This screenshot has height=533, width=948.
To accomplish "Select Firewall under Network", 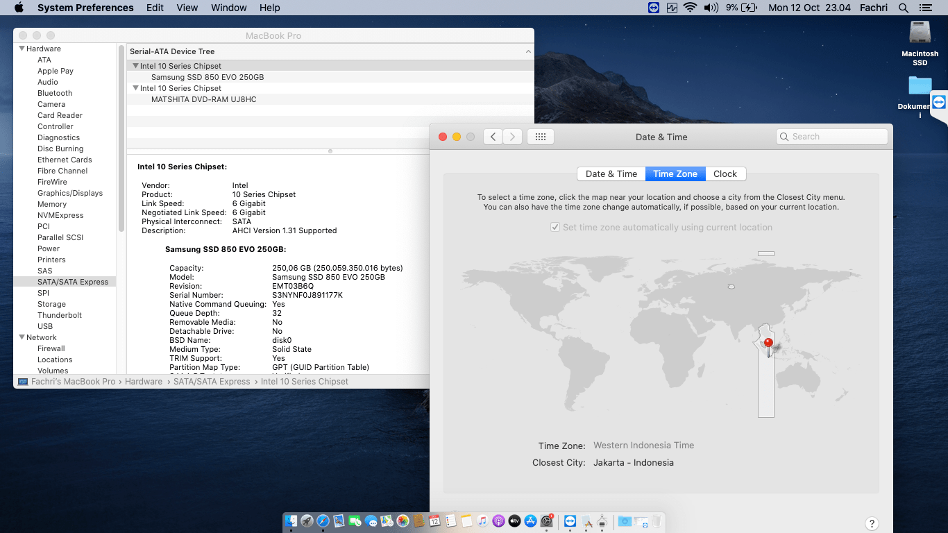I will (x=51, y=348).
